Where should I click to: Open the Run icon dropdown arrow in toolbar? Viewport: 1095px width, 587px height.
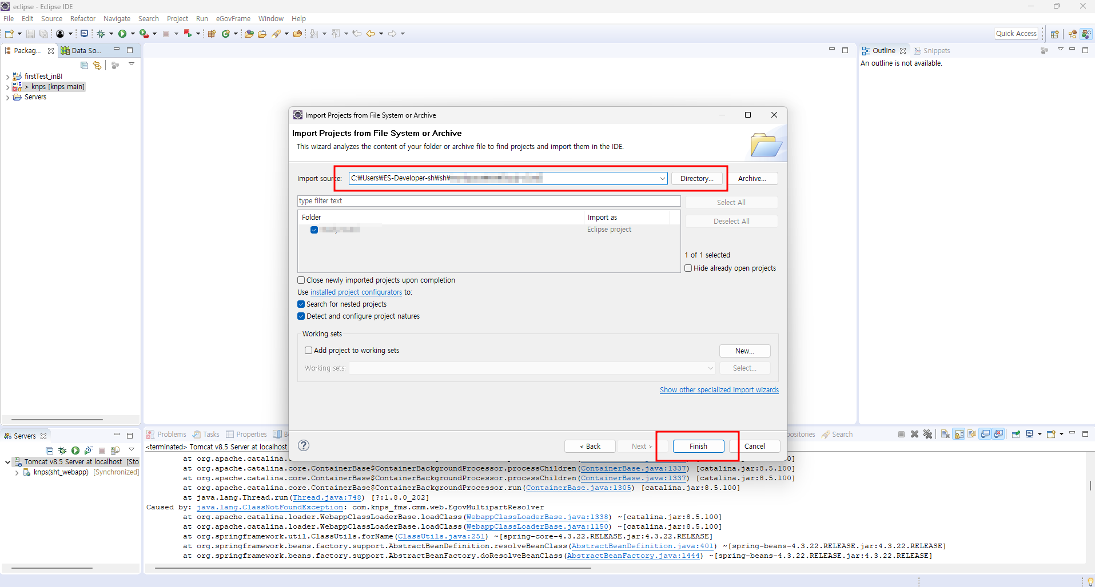click(133, 34)
